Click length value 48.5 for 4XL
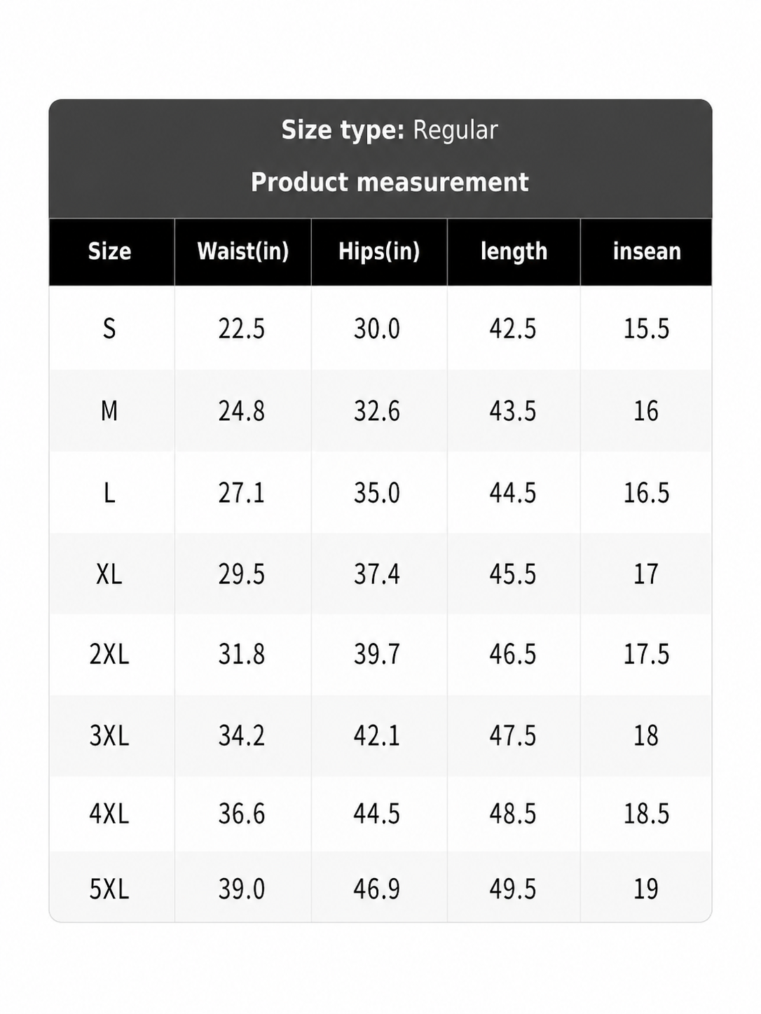 click(x=513, y=814)
